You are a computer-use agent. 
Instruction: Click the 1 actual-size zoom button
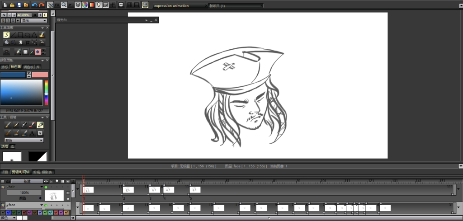(x=40, y=15)
